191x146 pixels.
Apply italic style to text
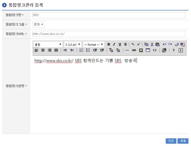[114, 44]
